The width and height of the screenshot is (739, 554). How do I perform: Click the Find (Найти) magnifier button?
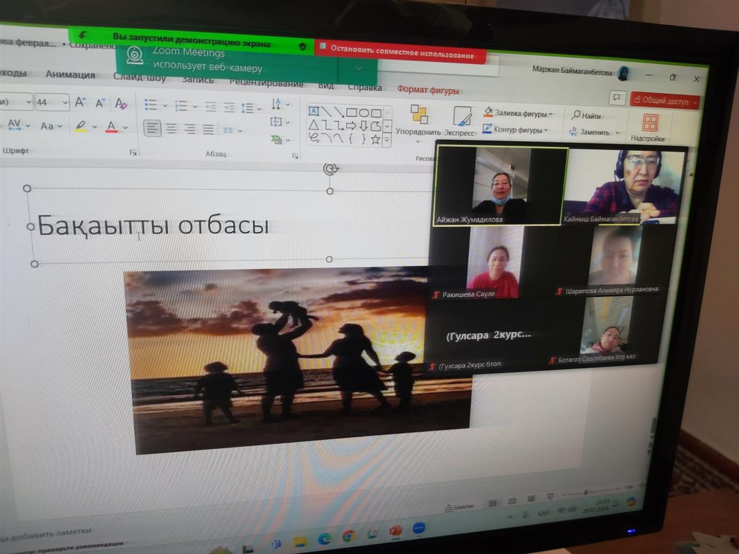tap(586, 115)
